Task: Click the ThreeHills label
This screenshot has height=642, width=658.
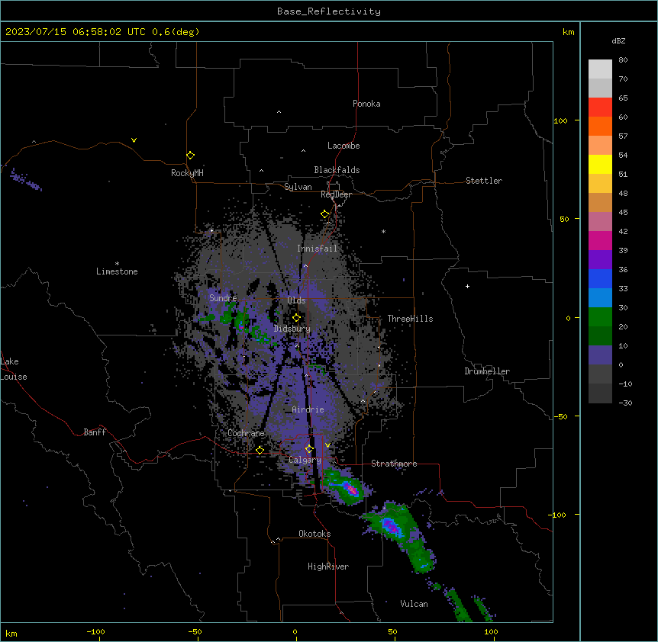Action: coord(410,319)
